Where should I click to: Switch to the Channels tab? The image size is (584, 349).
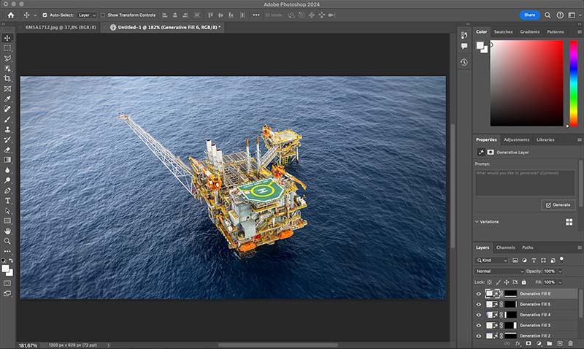[505, 248]
